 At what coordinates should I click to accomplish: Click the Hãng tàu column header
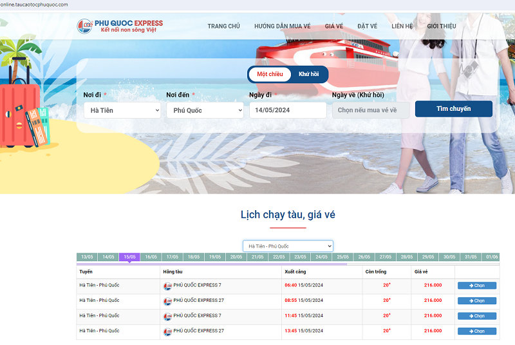(x=173, y=271)
